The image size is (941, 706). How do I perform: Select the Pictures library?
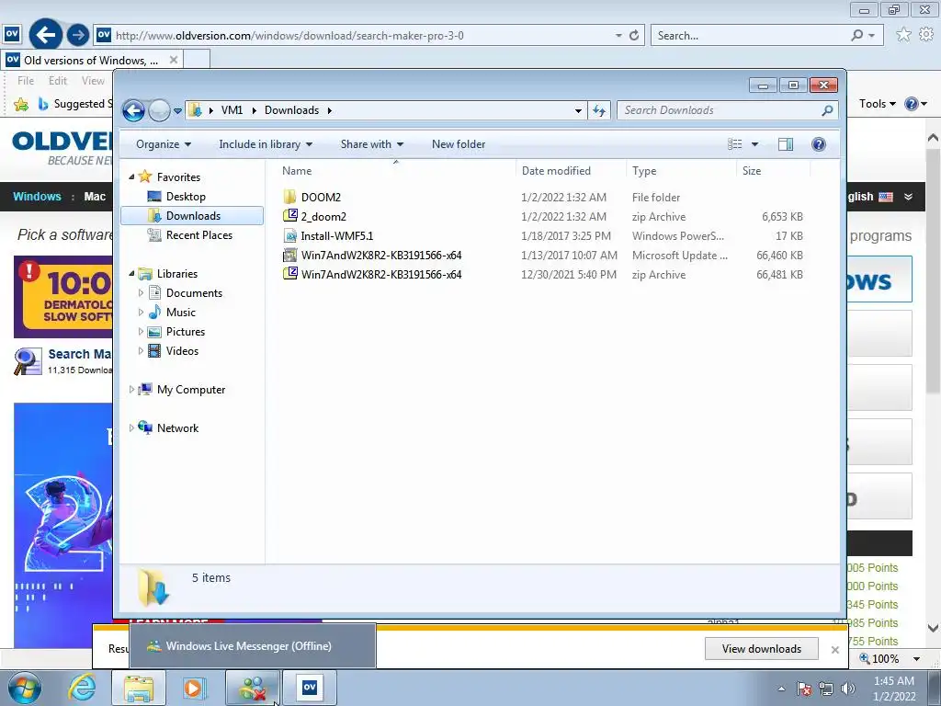pyautogui.click(x=186, y=331)
